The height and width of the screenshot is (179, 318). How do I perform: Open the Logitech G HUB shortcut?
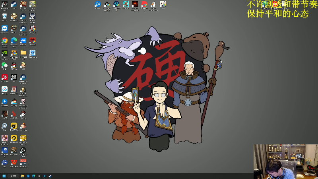point(23,150)
